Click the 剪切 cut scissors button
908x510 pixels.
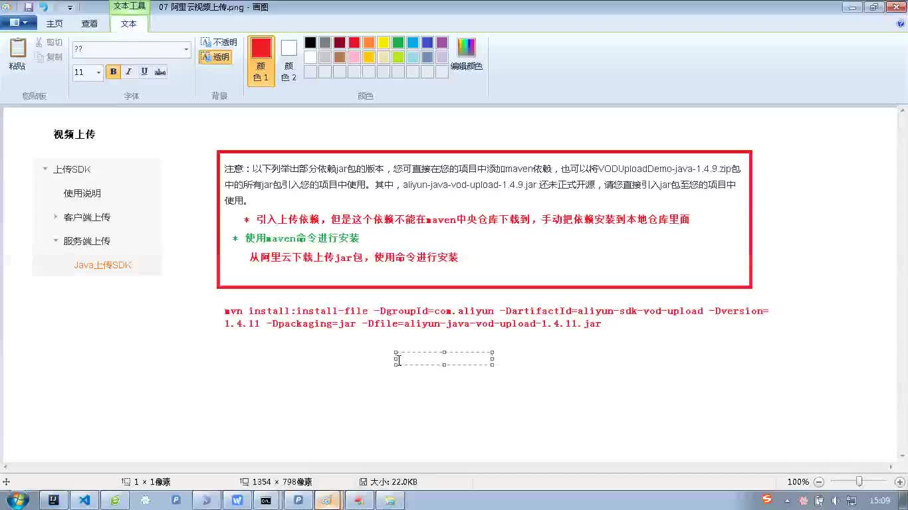click(x=49, y=42)
